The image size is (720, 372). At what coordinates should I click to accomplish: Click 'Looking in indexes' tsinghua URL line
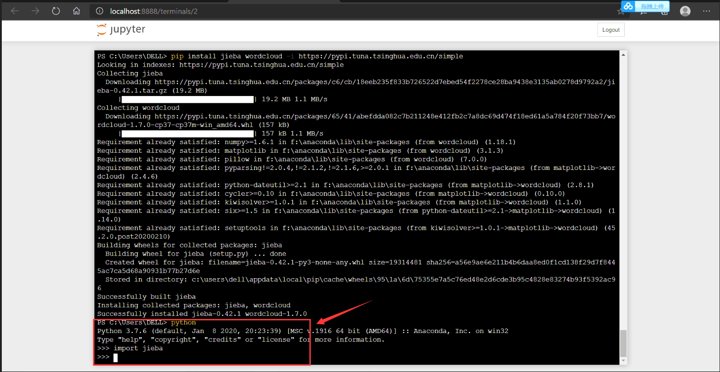[220, 65]
